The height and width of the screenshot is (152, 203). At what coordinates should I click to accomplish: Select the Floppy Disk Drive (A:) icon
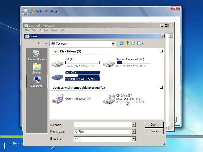point(58,99)
